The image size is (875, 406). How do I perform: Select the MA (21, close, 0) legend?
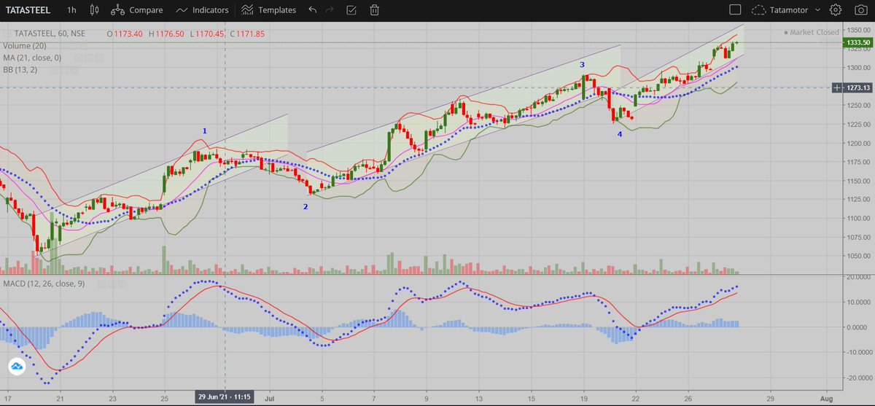31,58
